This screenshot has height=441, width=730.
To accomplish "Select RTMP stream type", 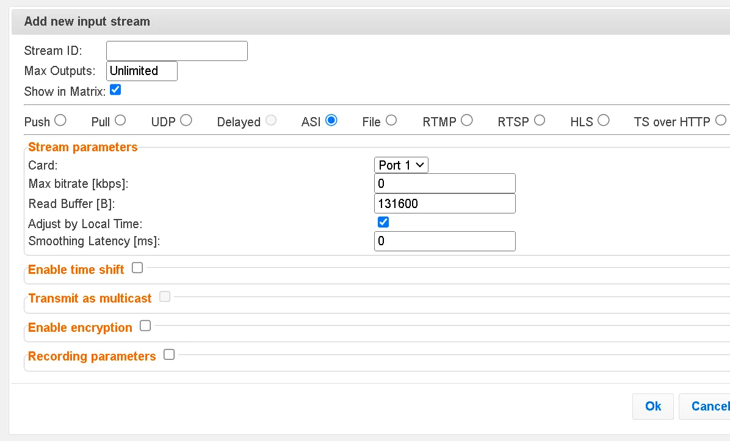I will (x=467, y=121).
